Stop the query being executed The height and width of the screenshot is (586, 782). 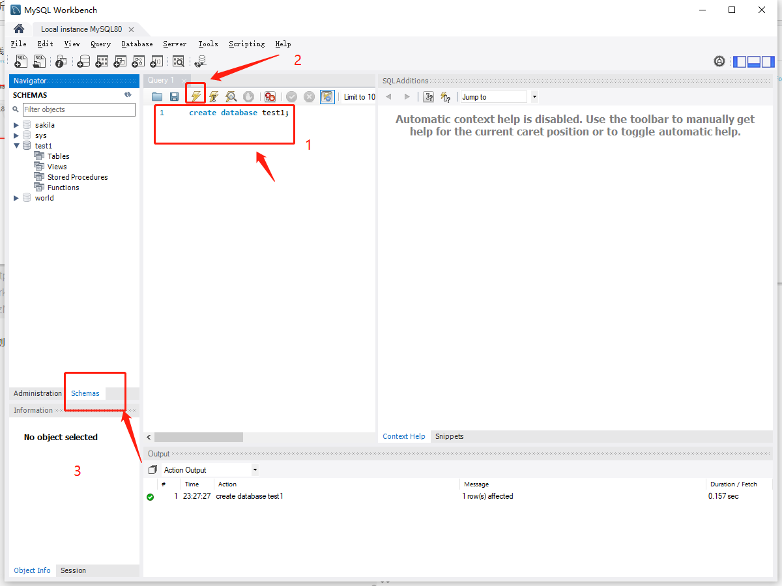248,96
